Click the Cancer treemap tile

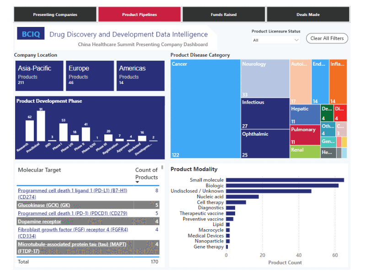tap(205, 109)
